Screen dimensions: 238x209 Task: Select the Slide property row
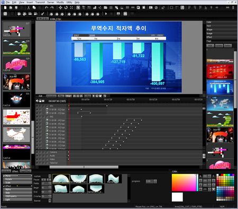pyautogui.click(x=17, y=193)
